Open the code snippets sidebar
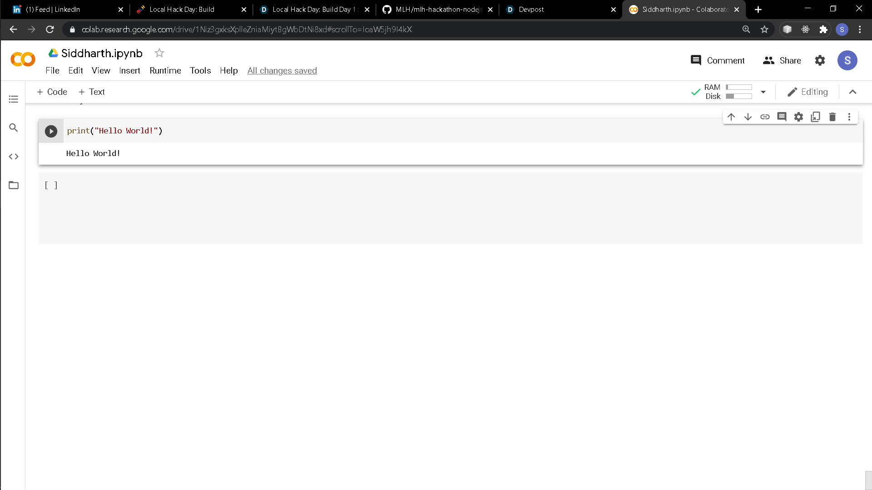 pos(14,157)
